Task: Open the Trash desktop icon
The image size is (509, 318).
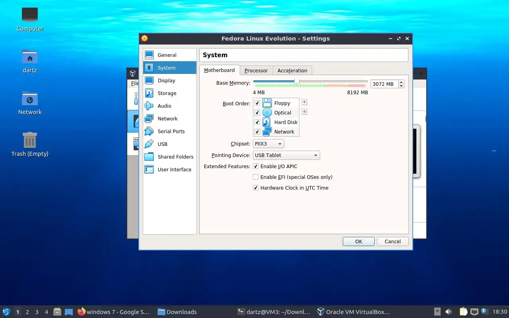Action: (30, 144)
